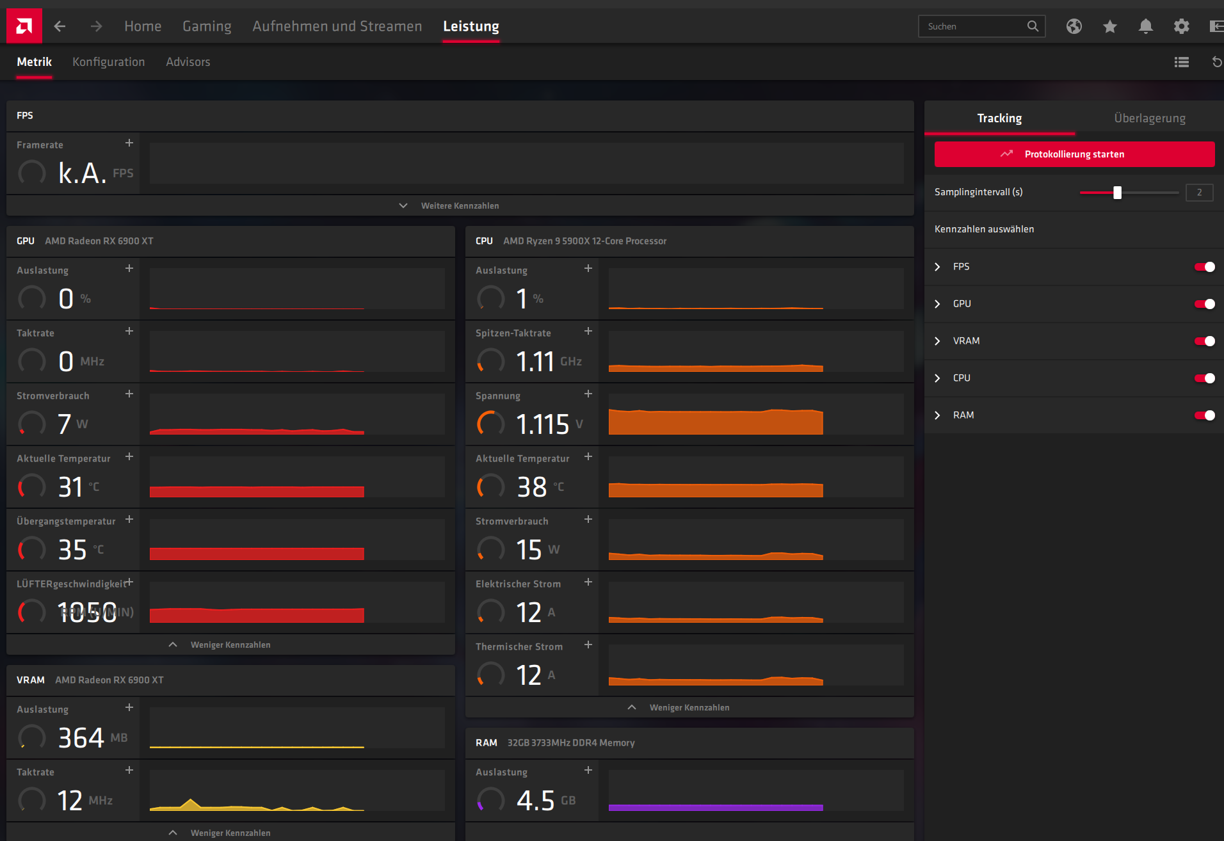This screenshot has width=1224, height=841.
Task: Click the LÜFTERgeschwindigkeit graph
Action: coord(297,602)
